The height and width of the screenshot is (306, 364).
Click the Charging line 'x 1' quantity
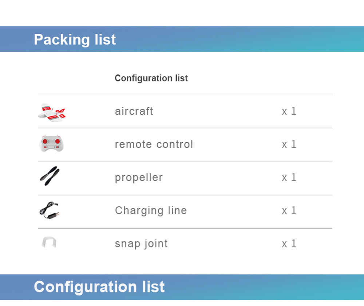pos(289,211)
